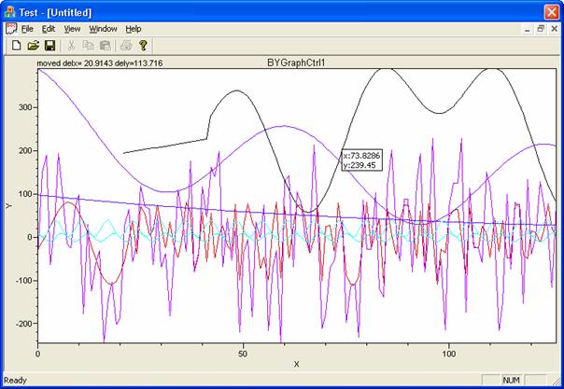Restore the inner document window

pyautogui.click(x=540, y=29)
